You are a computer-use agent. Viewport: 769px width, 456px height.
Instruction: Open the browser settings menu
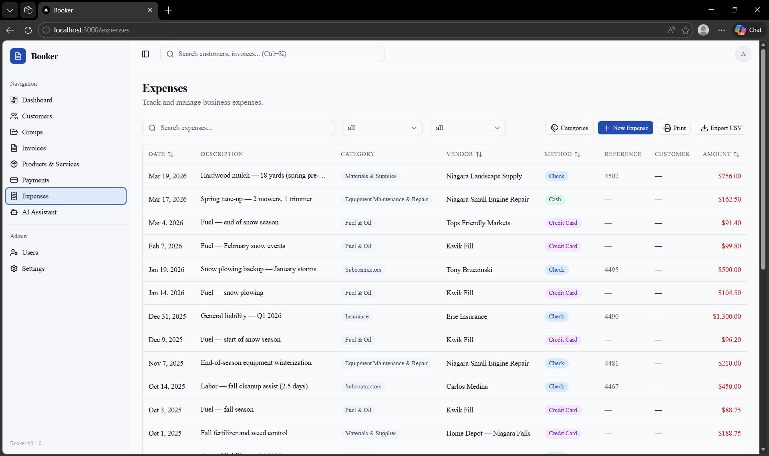721,30
